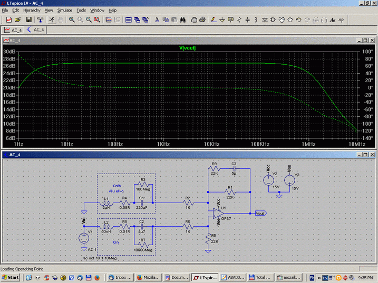Image resolution: width=378 pixels, height=283 pixels.
Task: Click the 9:35 PM system clock
Action: 365,278
